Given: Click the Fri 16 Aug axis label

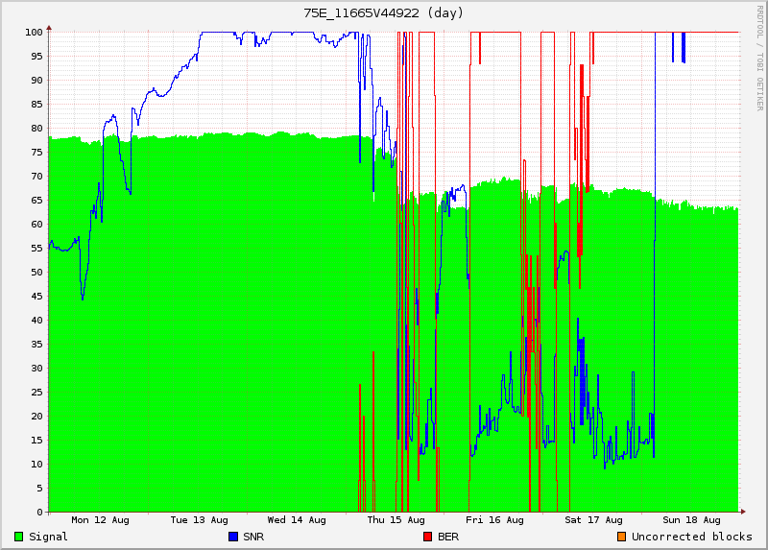Looking at the screenshot, I should coord(494,520).
